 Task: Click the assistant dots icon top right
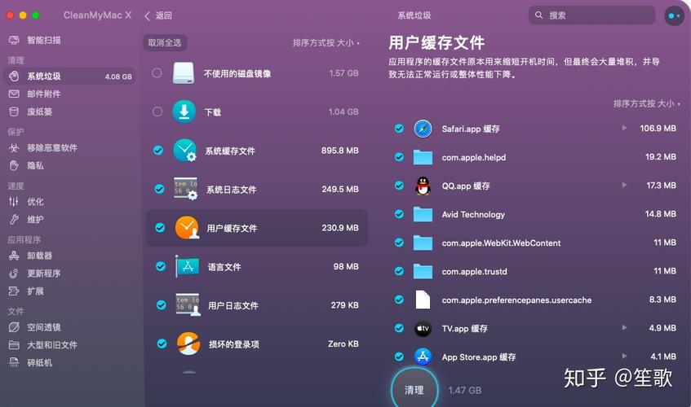674,15
